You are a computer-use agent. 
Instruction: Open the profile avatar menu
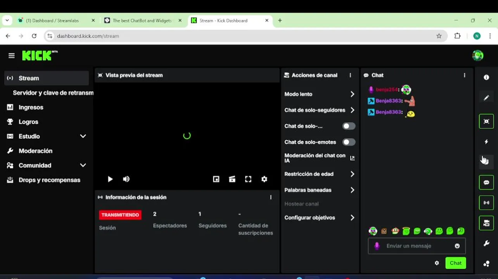pos(477,55)
